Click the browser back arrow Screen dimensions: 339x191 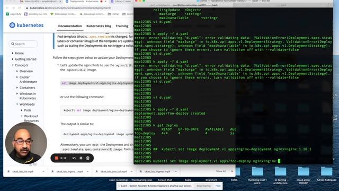pyautogui.click(x=7, y=8)
